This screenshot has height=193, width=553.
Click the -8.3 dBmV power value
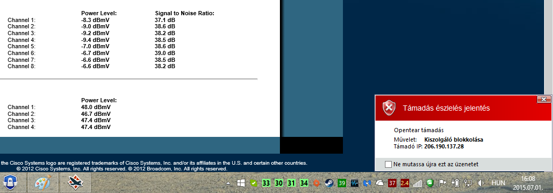tap(95, 20)
